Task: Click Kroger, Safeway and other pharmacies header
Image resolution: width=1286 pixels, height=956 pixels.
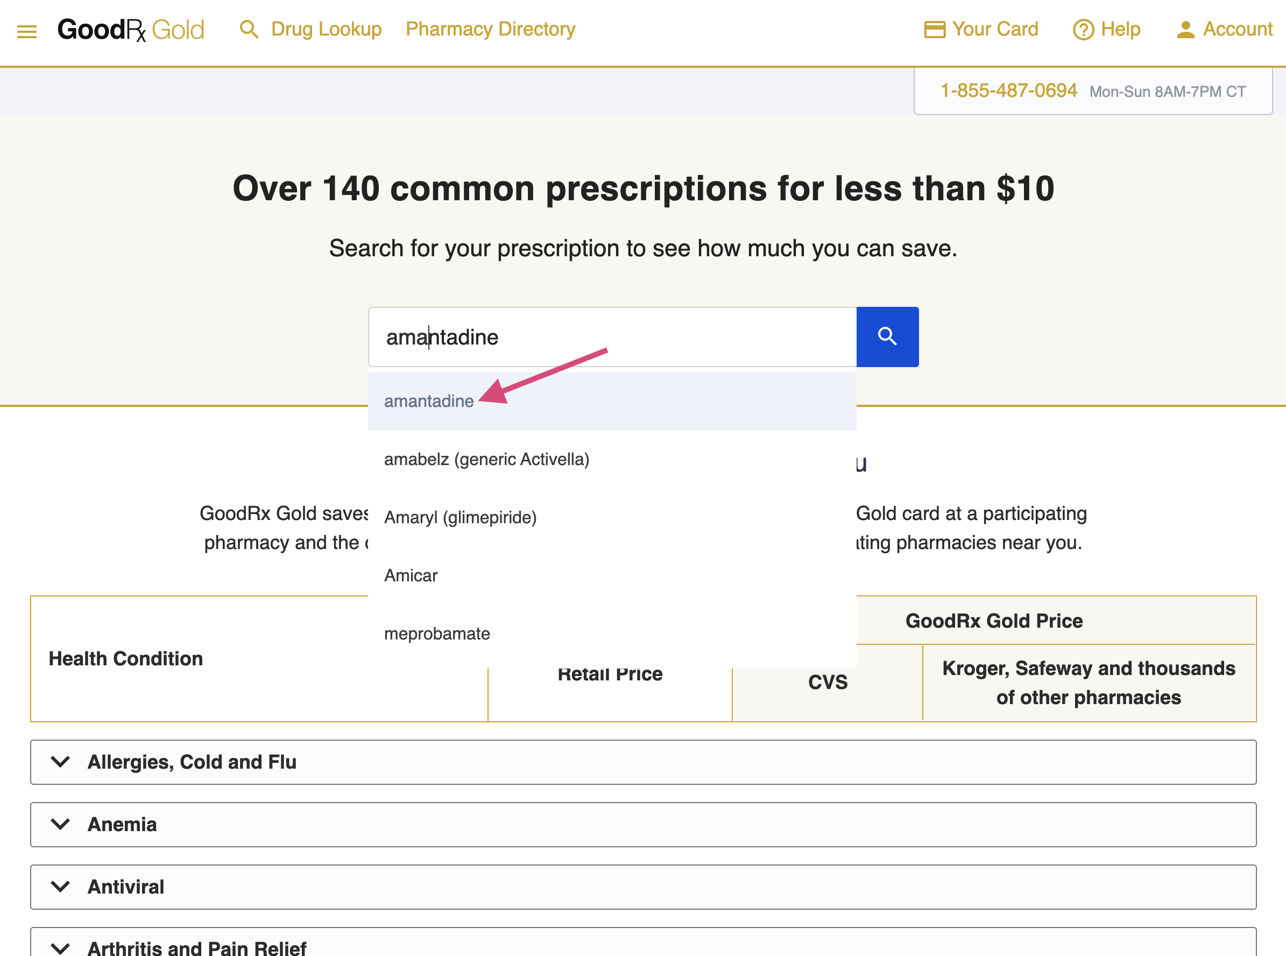Action: (1088, 683)
